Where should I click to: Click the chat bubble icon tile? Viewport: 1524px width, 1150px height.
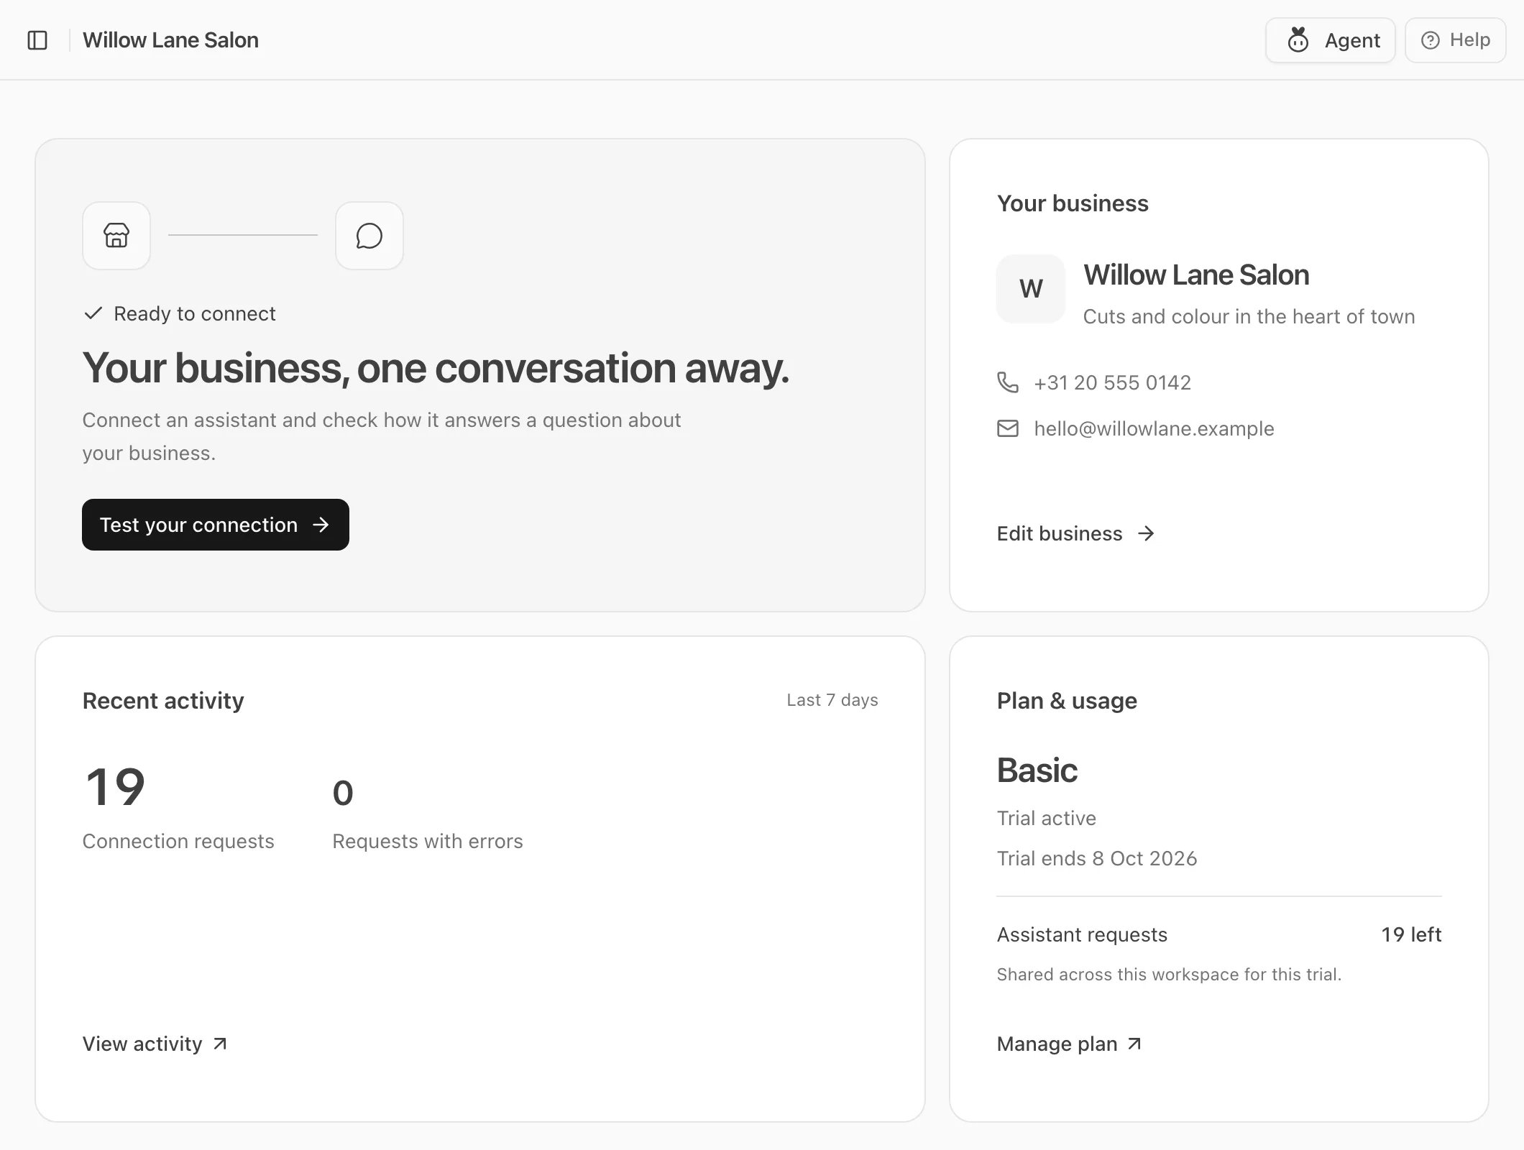click(x=369, y=236)
